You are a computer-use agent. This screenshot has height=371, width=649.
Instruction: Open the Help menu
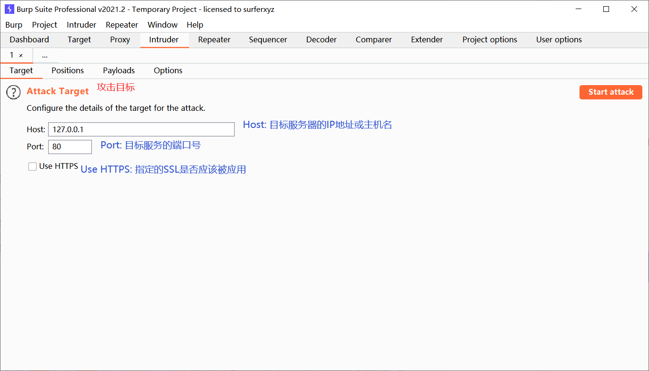pyautogui.click(x=195, y=25)
